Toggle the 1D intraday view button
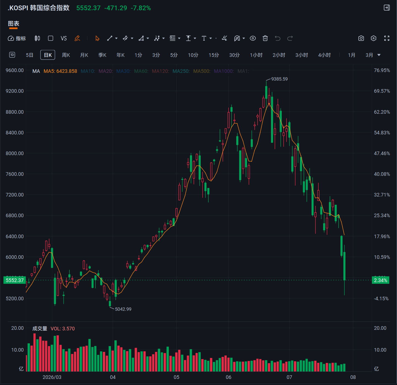 [x=12, y=55]
